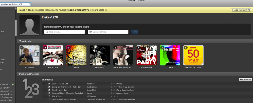Open the colorful Tiësto cover ranked 7
253x103 pixels.
(x=170, y=56)
